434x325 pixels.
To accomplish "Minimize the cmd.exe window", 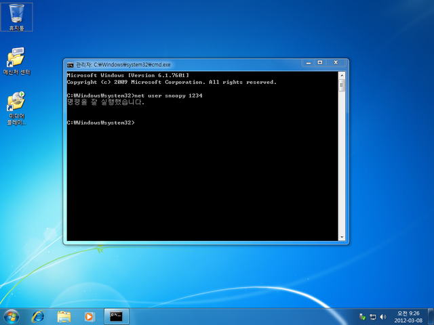I will tap(304, 63).
